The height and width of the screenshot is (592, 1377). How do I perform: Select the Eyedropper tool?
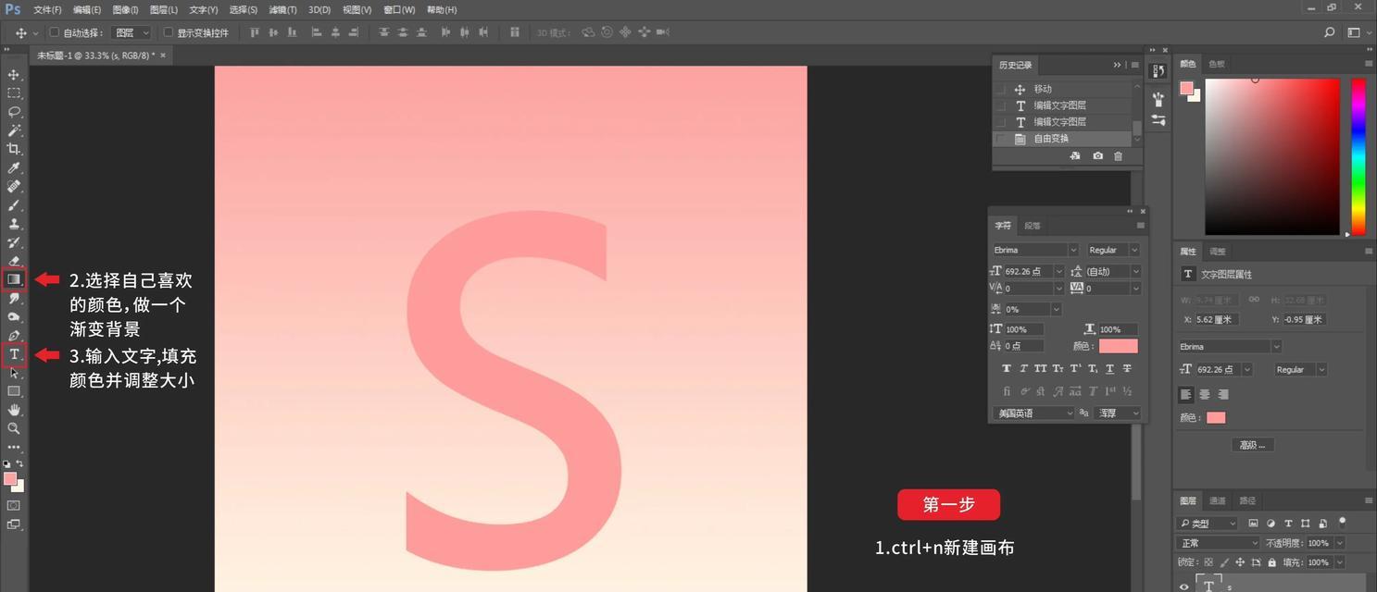(14, 167)
